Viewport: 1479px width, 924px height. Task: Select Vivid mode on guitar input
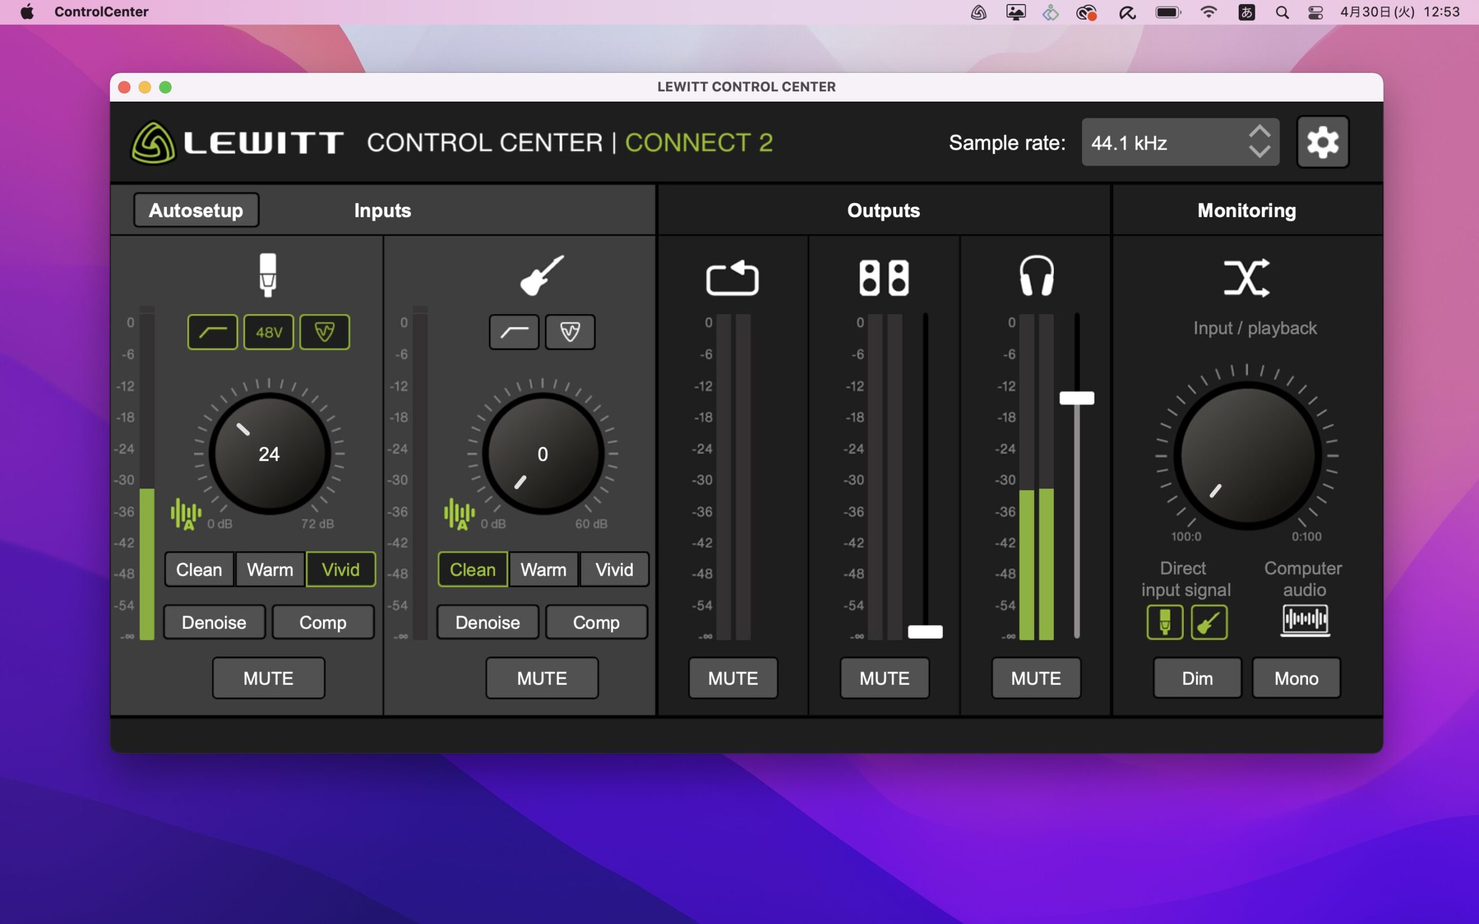click(x=614, y=569)
